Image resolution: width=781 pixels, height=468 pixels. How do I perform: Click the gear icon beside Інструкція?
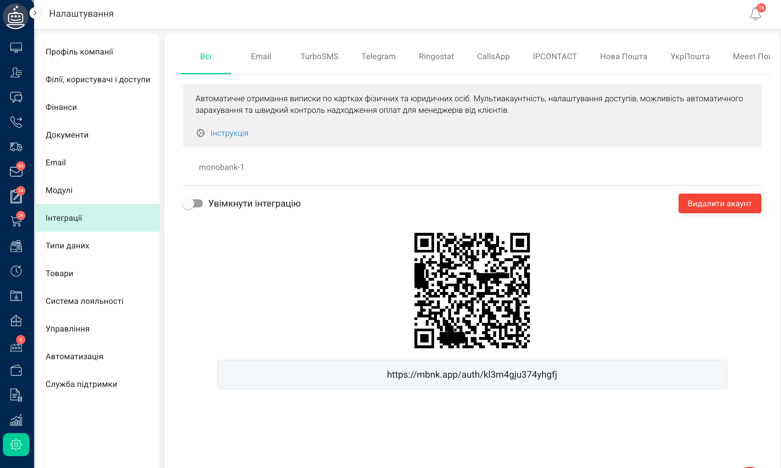[x=201, y=133]
